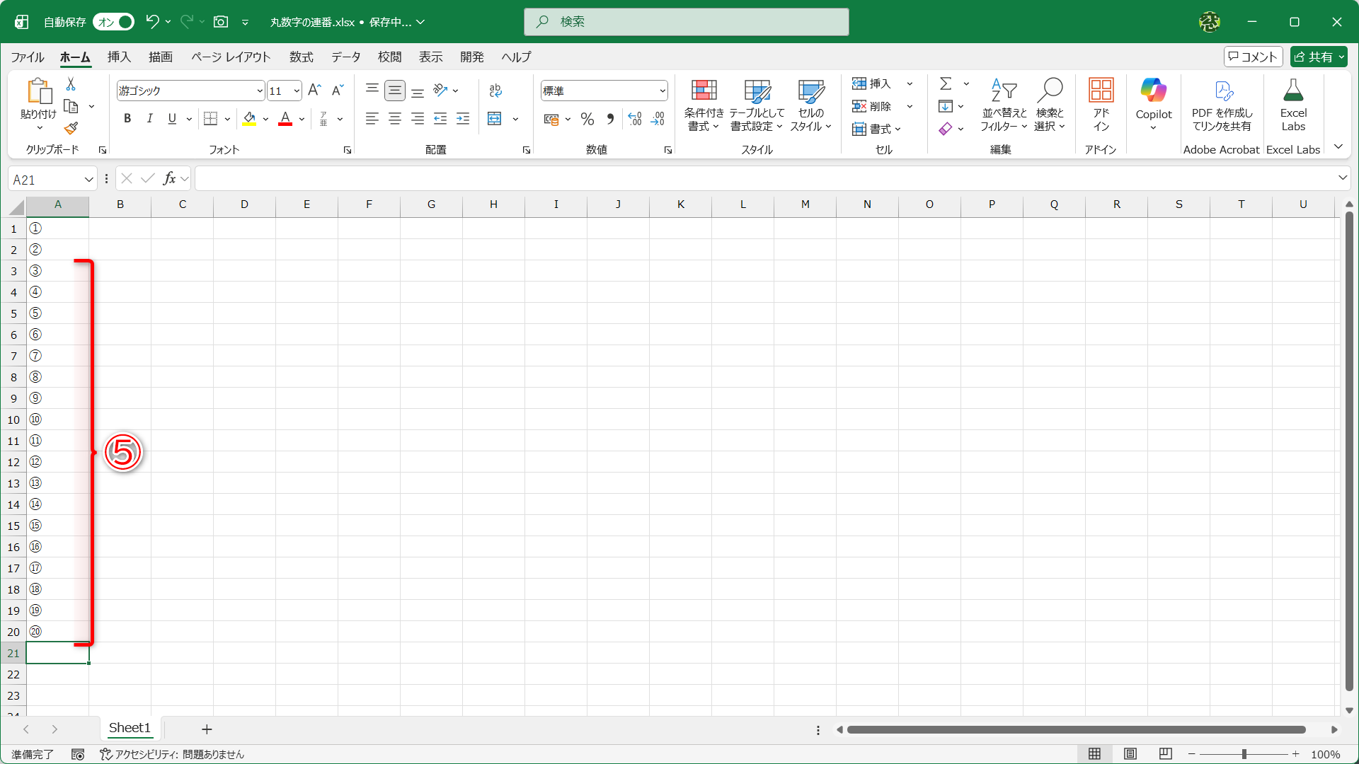1359x764 pixels.
Task: Open the 挿入 ribbon tab
Action: click(x=119, y=57)
